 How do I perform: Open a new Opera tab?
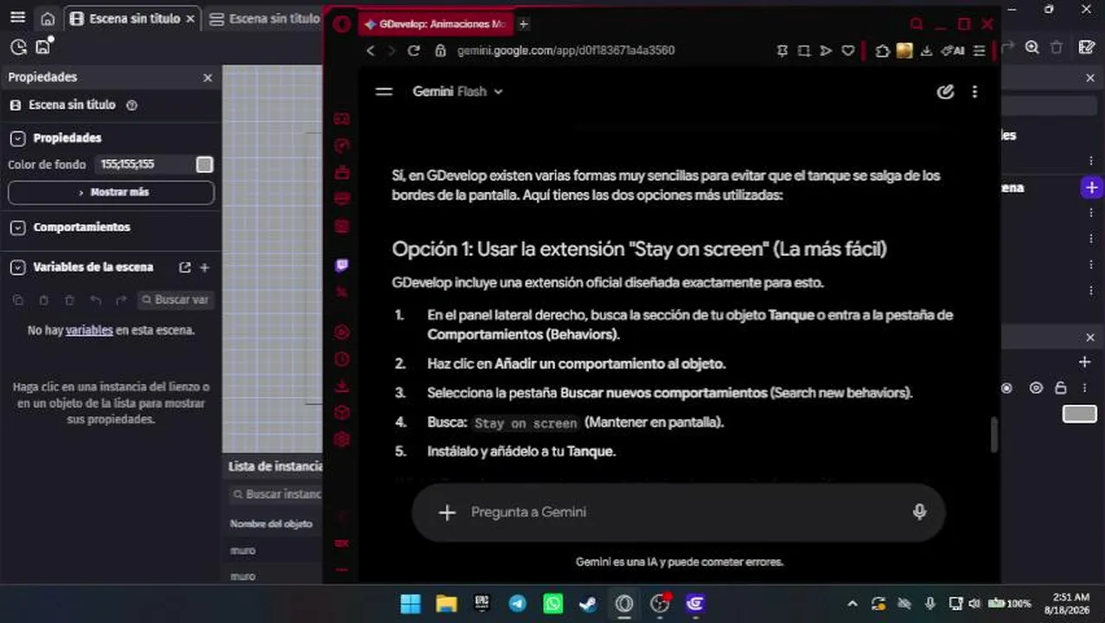tap(523, 24)
